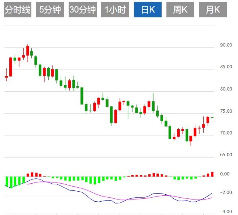
Task: Select the 30分钟 interval tab
Action: [83, 10]
